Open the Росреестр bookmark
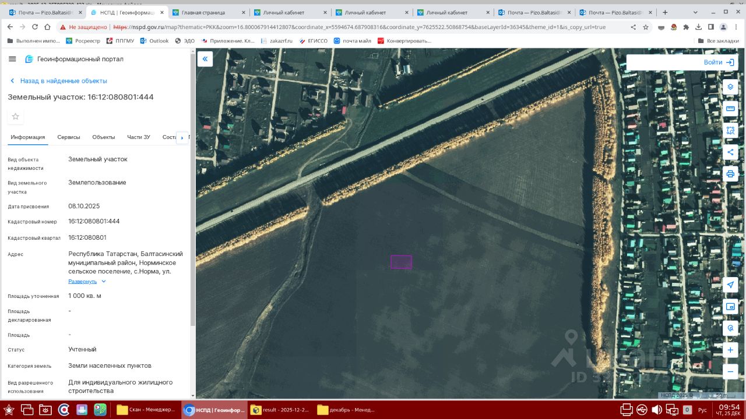 [83, 41]
